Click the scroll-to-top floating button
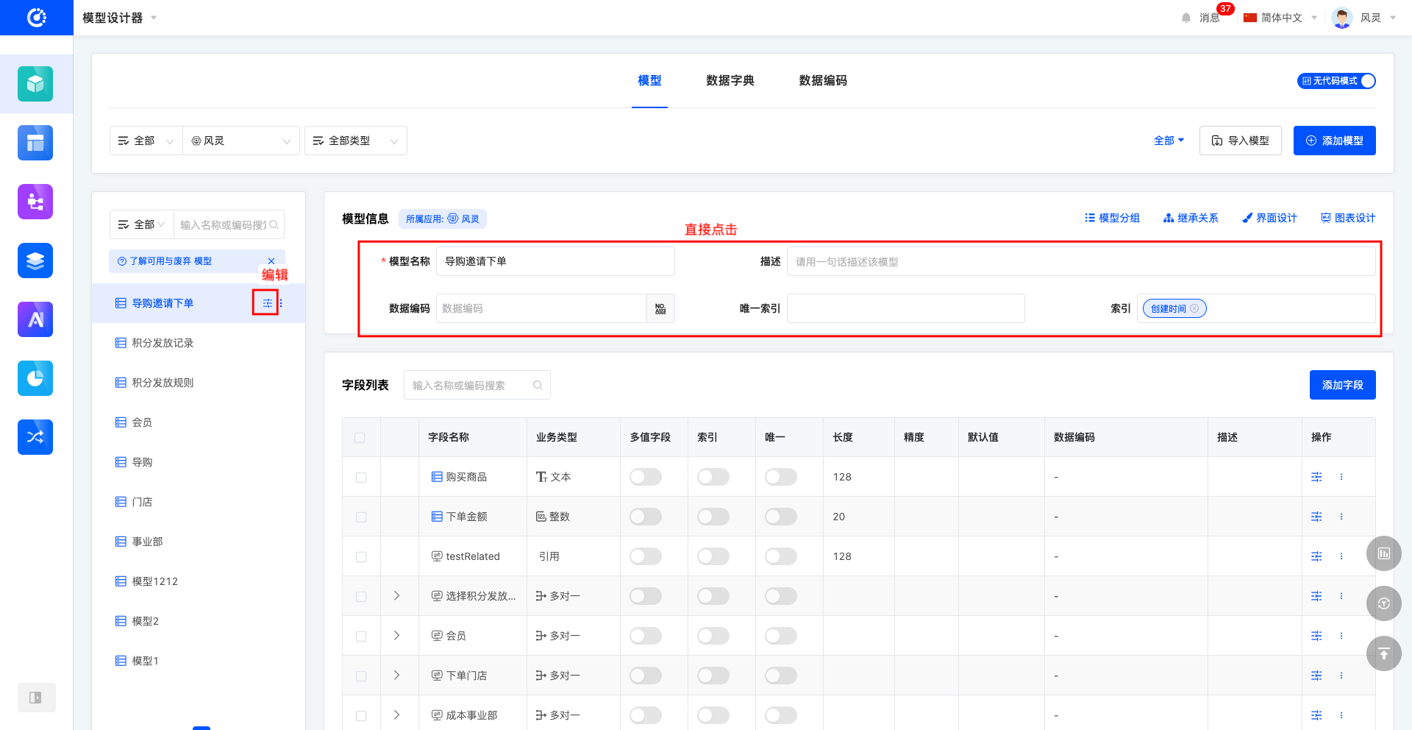 point(1383,653)
